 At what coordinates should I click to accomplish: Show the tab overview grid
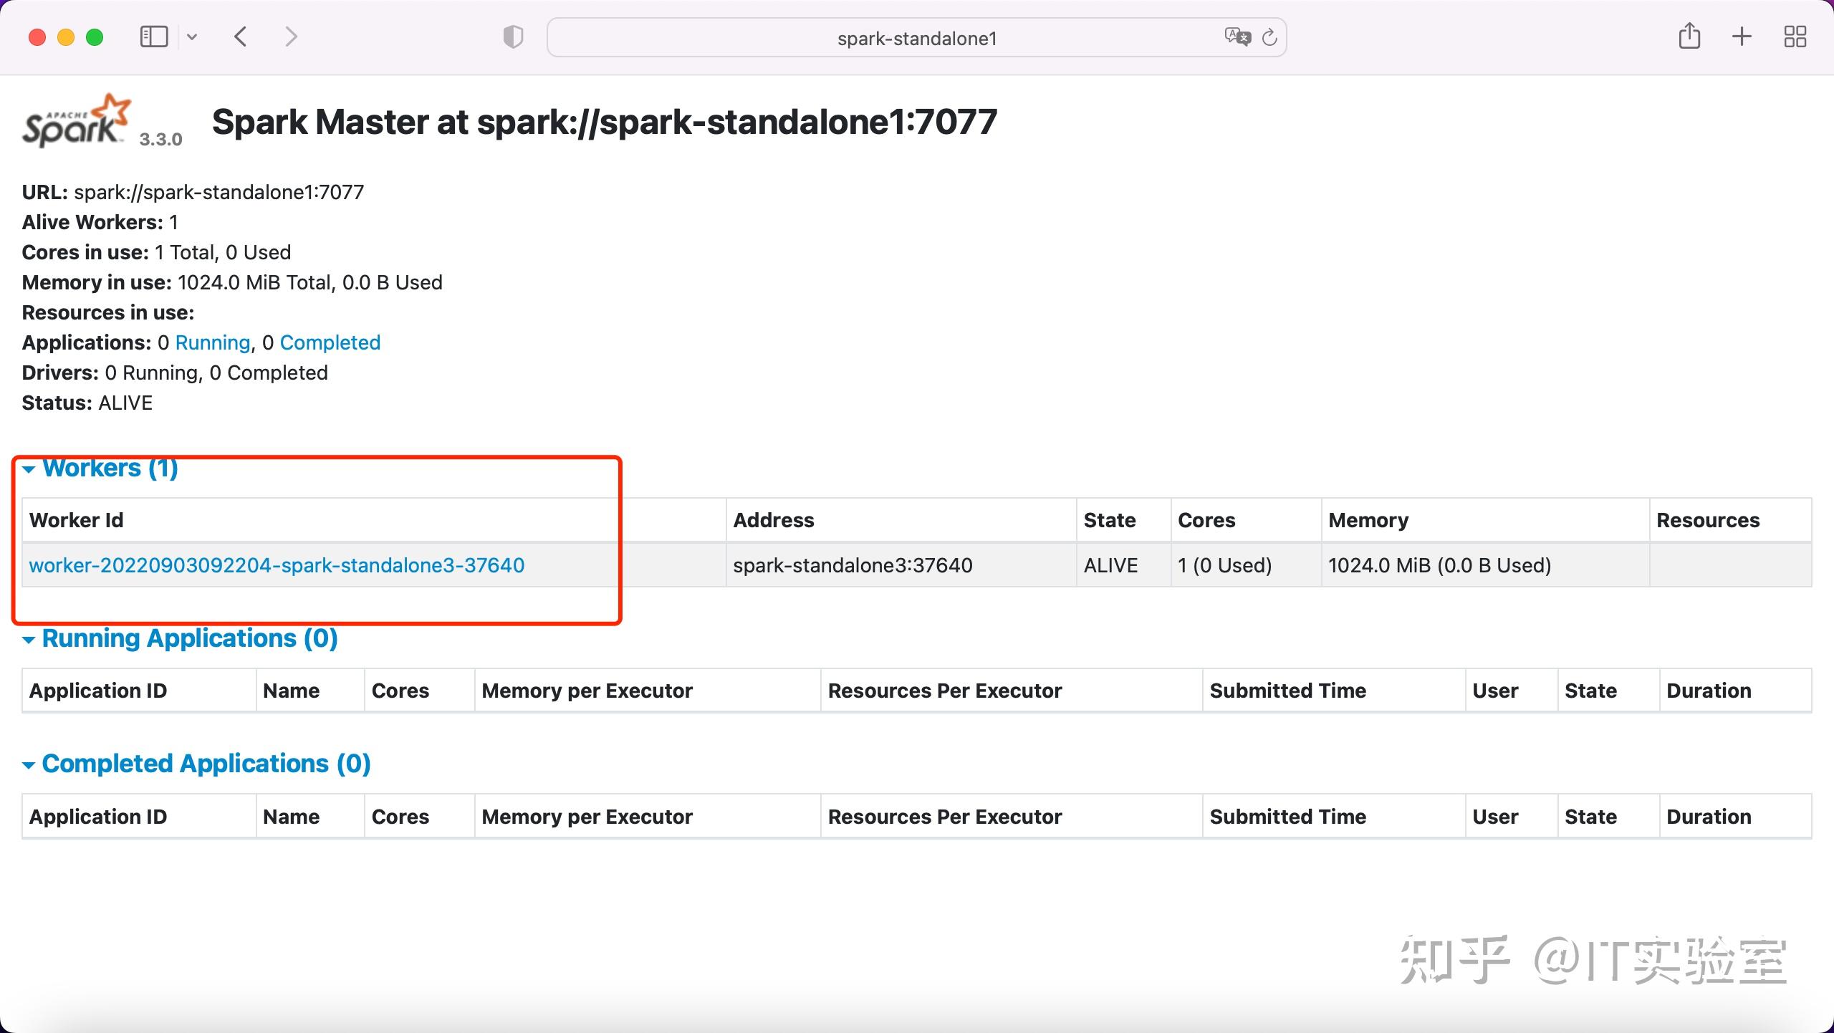[x=1795, y=36]
